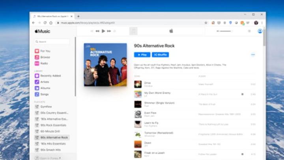Click the Even Flow song title
The height and width of the screenshot is (160, 284).
click(150, 113)
